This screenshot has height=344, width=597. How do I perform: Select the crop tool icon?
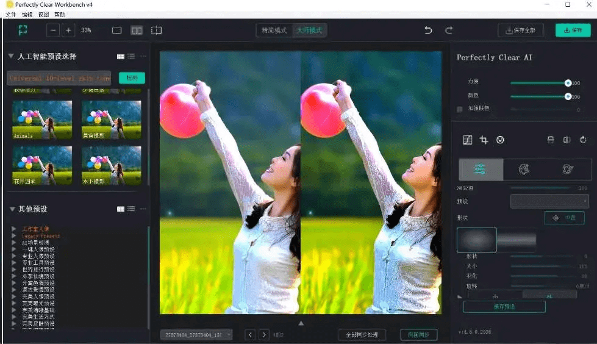[x=484, y=140]
